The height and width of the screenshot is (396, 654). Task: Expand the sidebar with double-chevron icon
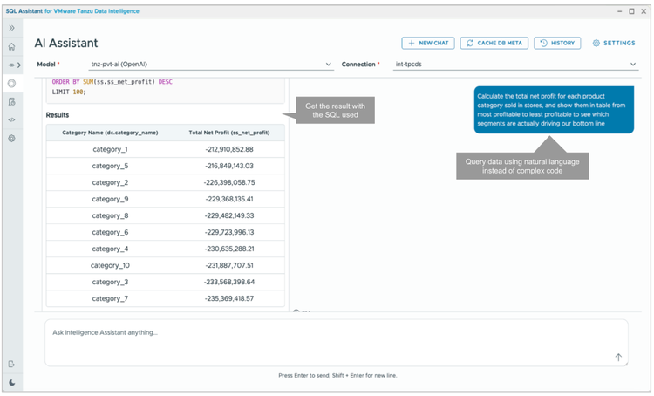(x=11, y=28)
